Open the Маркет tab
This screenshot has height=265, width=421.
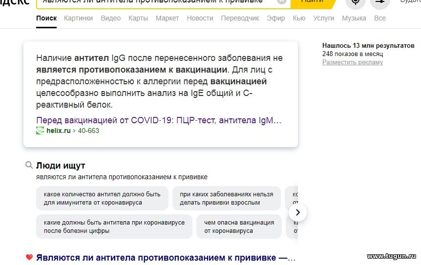tap(167, 18)
